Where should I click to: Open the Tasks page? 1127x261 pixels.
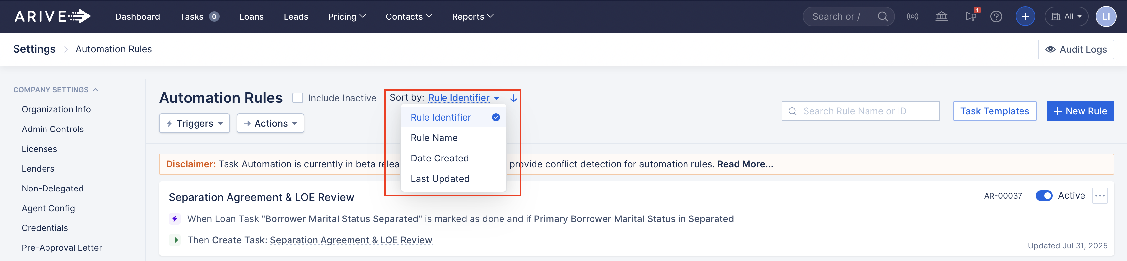tap(192, 16)
